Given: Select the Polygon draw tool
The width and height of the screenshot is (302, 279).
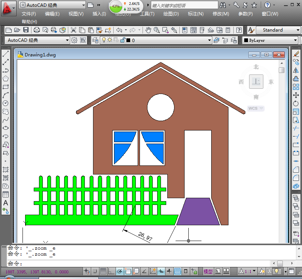Looking at the screenshot, I should tap(6, 79).
